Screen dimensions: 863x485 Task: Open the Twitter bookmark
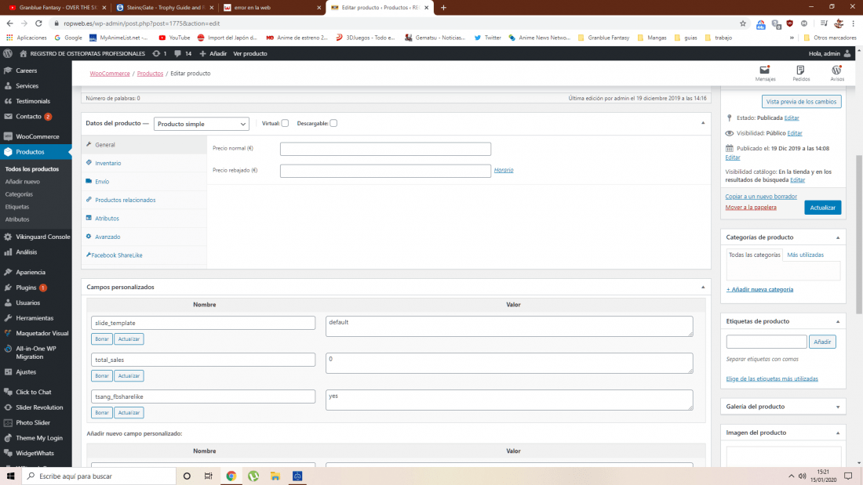click(x=488, y=38)
